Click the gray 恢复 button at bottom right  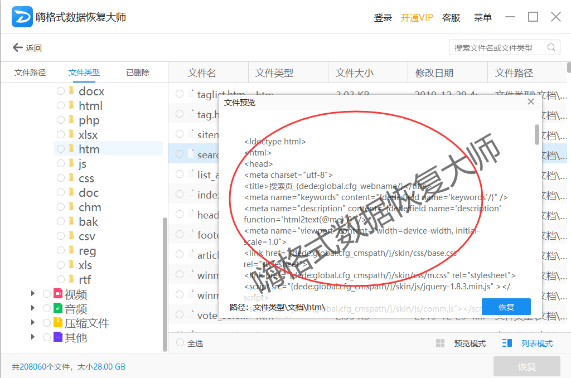[526, 366]
